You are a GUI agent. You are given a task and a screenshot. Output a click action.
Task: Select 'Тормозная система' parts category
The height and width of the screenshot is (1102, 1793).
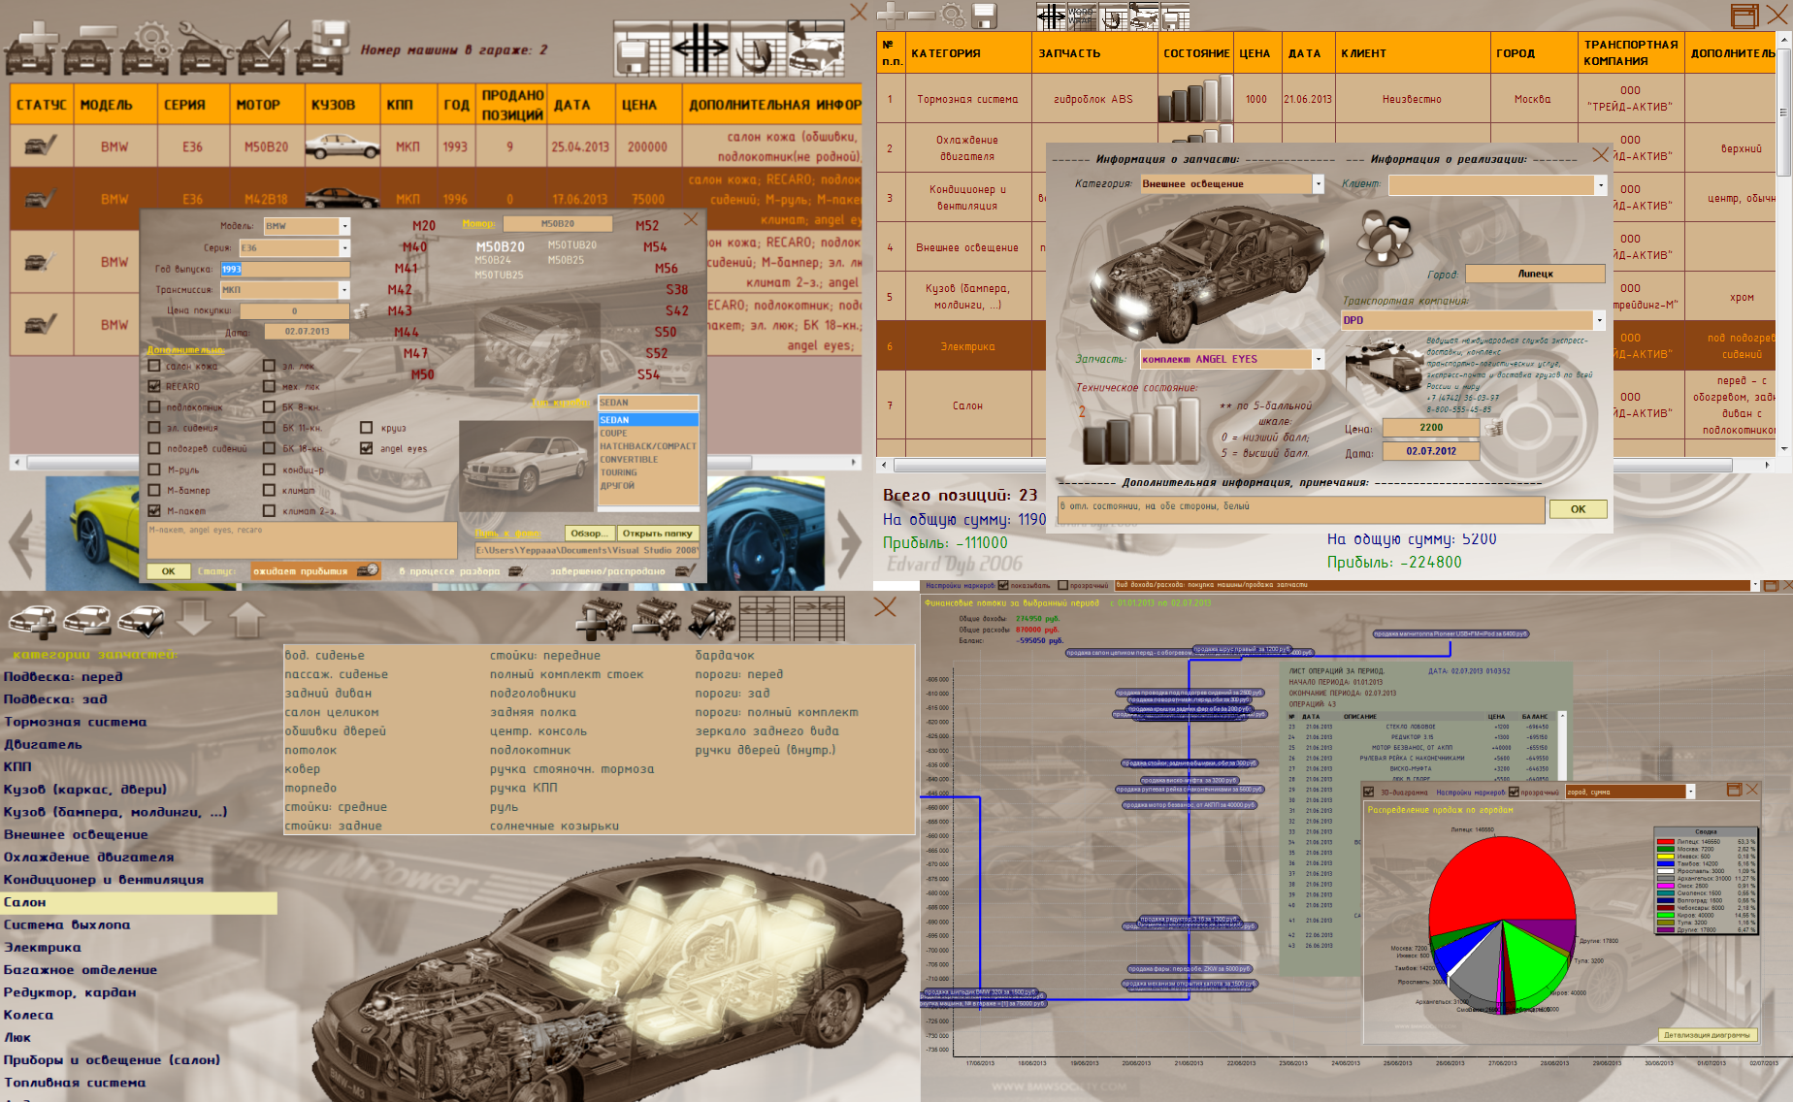(76, 722)
